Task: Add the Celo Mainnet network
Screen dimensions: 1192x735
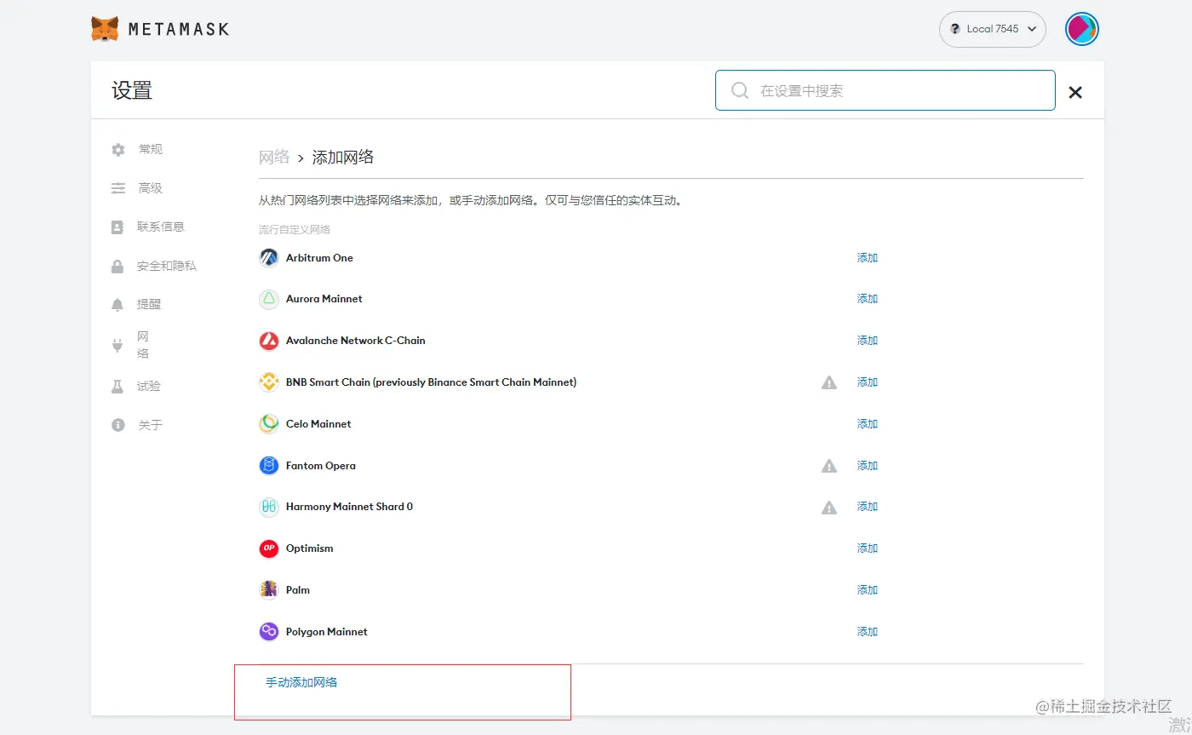Action: click(x=868, y=424)
